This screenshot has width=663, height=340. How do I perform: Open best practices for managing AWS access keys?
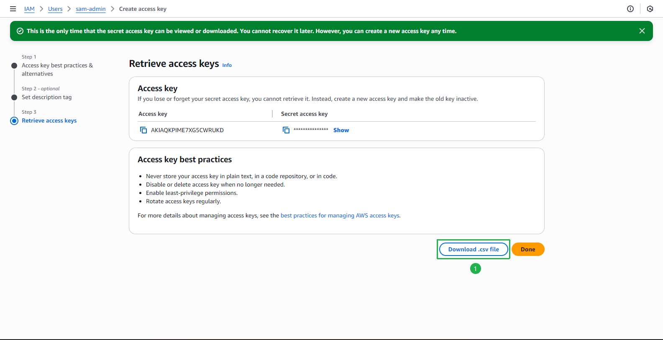point(340,215)
